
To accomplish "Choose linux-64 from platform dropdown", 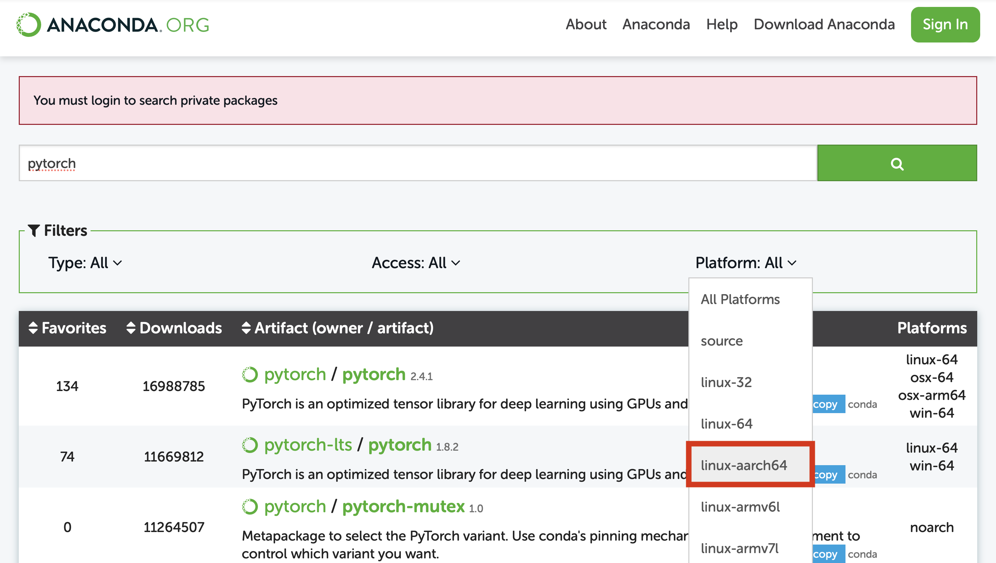I will click(x=750, y=424).
